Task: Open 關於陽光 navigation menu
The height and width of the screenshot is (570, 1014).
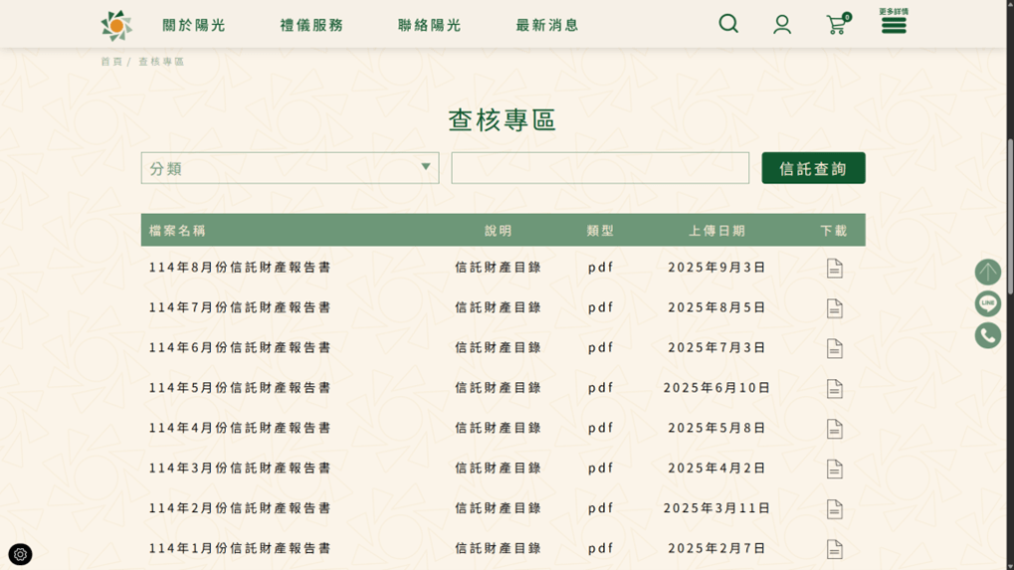Action: 194,25
